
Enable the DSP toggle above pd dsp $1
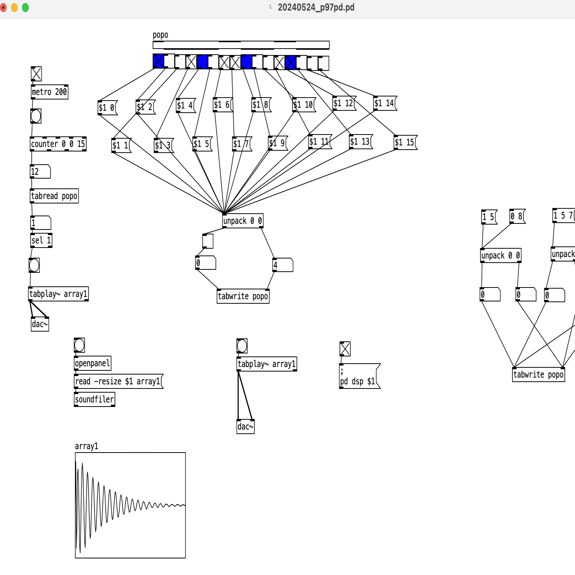345,349
